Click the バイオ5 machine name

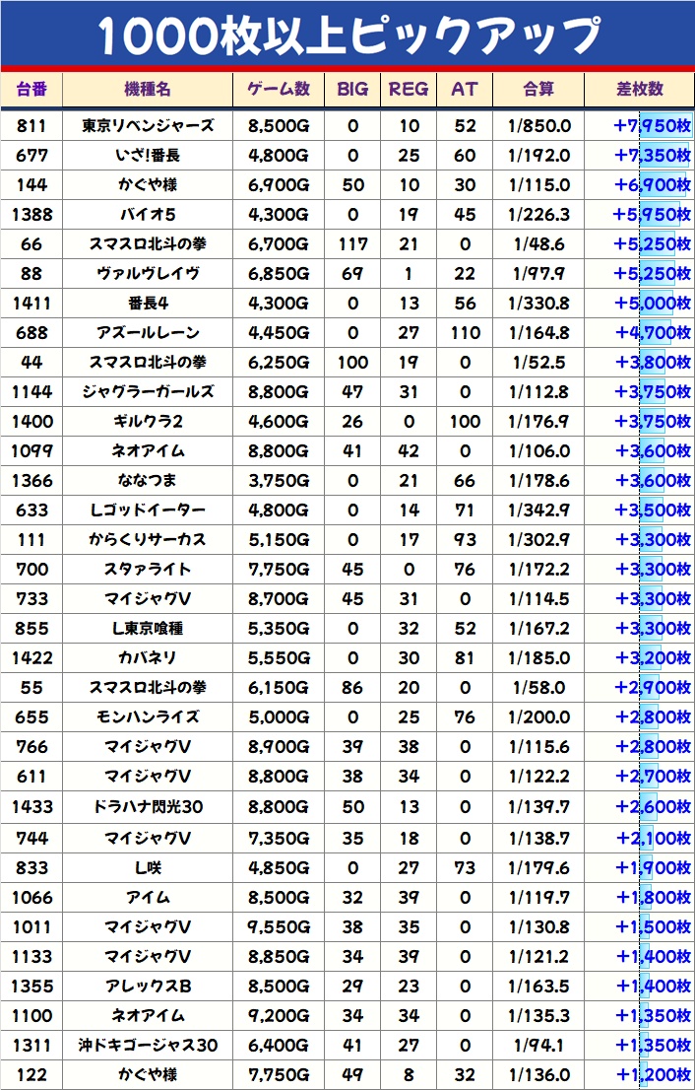pyautogui.click(x=148, y=215)
